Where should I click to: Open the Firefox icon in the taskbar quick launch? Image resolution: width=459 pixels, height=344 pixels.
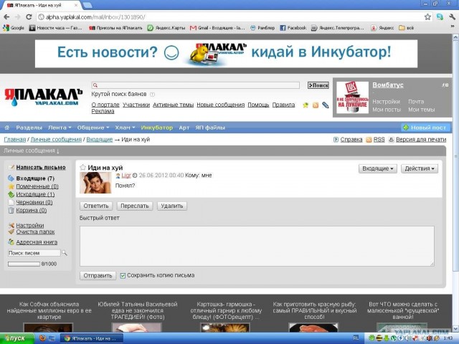point(43,338)
